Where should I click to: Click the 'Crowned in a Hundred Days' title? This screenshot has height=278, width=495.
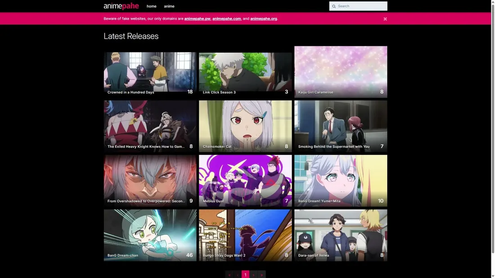click(130, 93)
